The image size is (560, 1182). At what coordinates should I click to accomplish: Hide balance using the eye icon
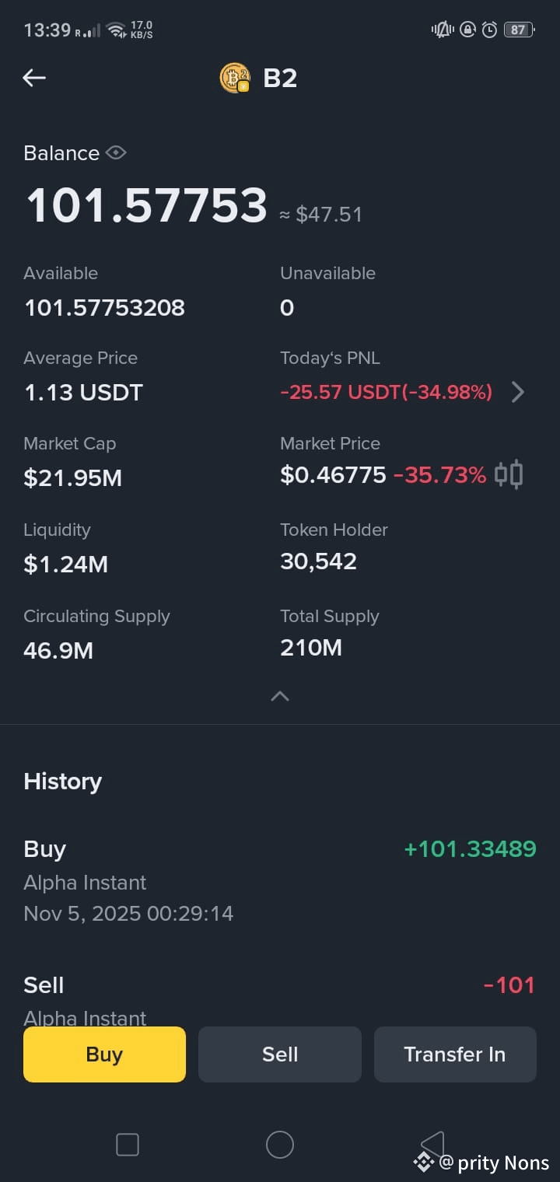(x=116, y=152)
